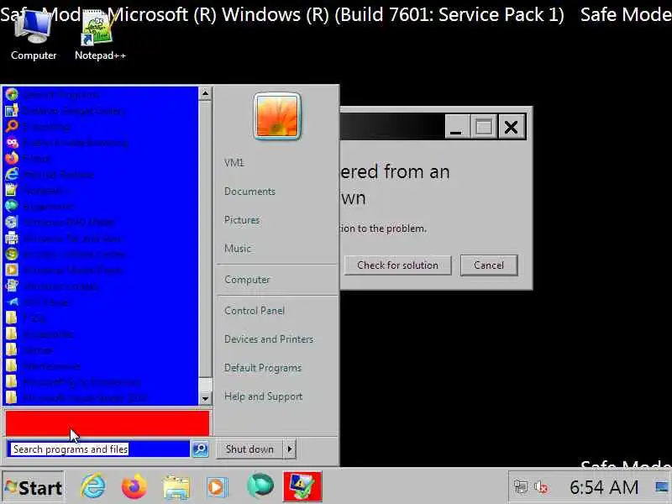Open Control Panel from Start menu
The height and width of the screenshot is (504, 672).
tap(255, 311)
